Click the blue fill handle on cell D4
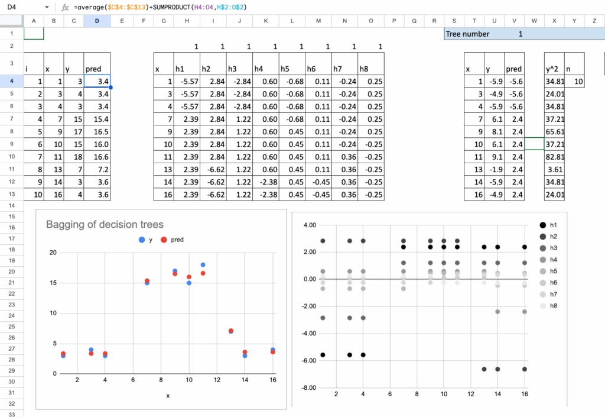 coord(110,88)
